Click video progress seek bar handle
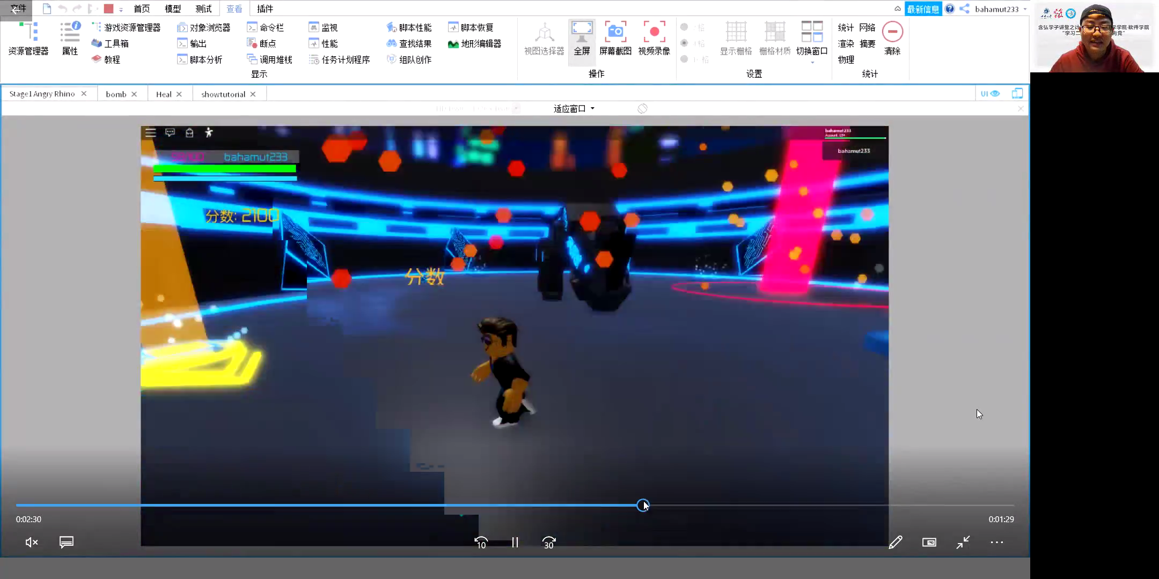Image resolution: width=1159 pixels, height=579 pixels. [x=643, y=506]
